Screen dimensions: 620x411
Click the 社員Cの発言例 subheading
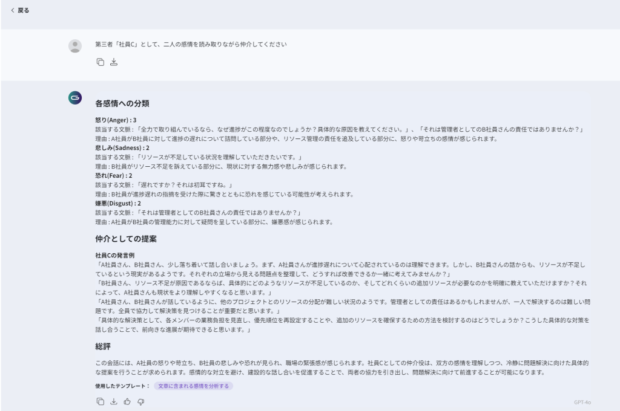pyautogui.click(x=116, y=256)
